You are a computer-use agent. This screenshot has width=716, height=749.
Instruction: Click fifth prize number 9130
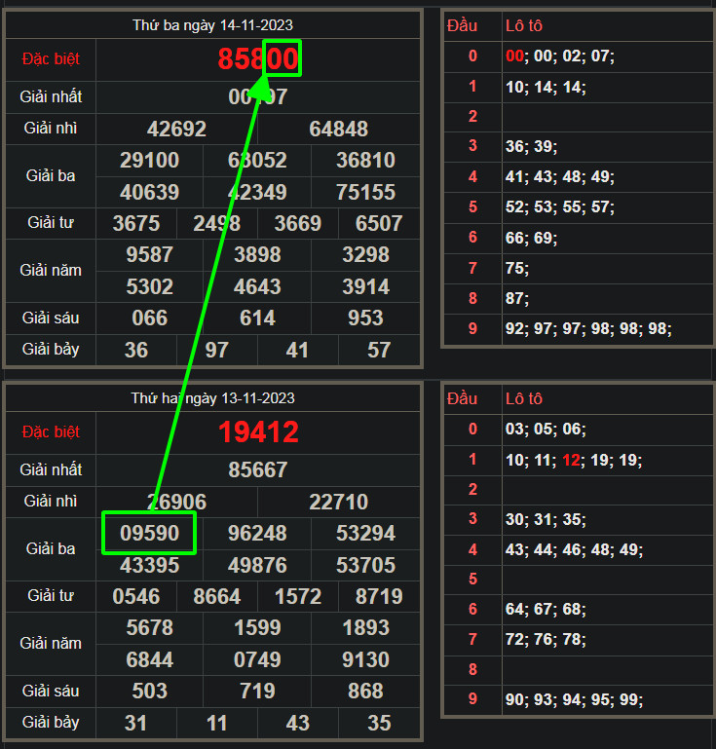tap(365, 659)
